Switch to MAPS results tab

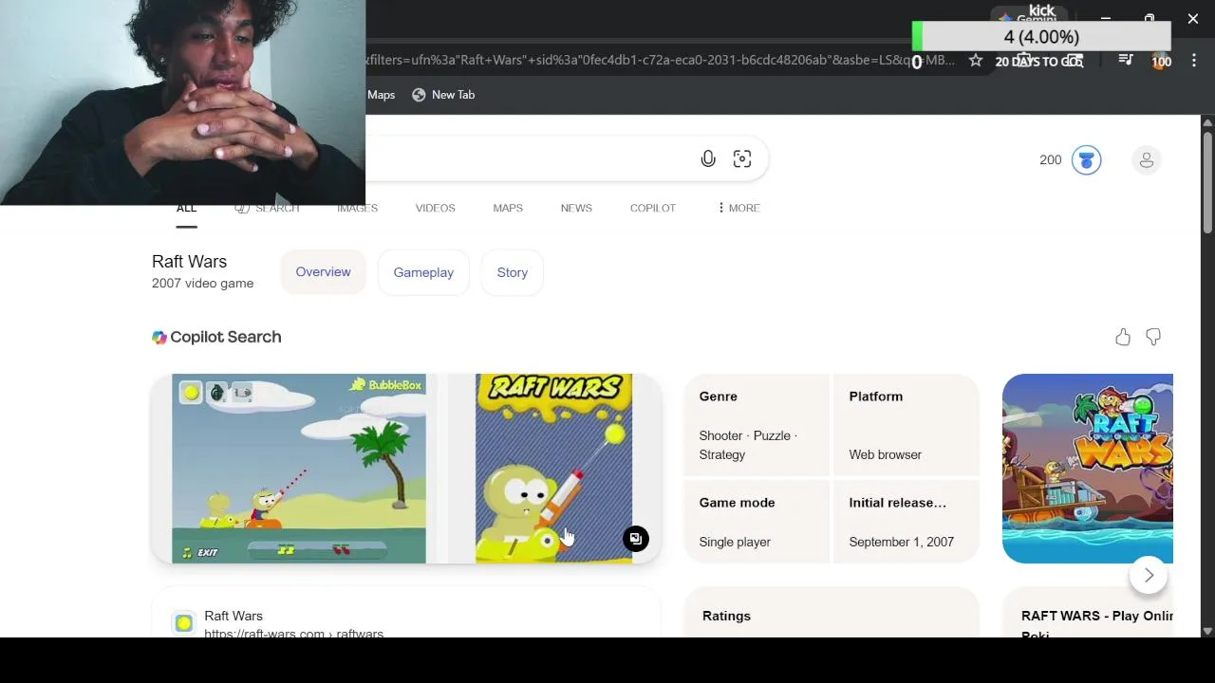click(x=508, y=208)
